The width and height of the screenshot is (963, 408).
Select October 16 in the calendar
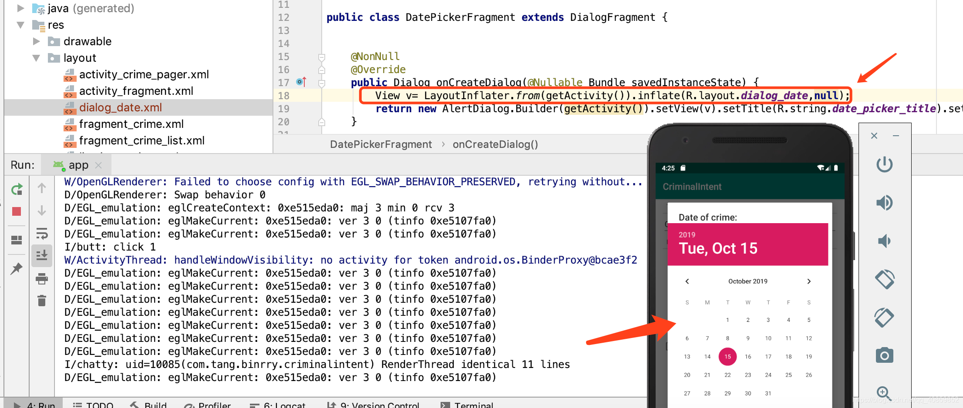pyautogui.click(x=748, y=356)
